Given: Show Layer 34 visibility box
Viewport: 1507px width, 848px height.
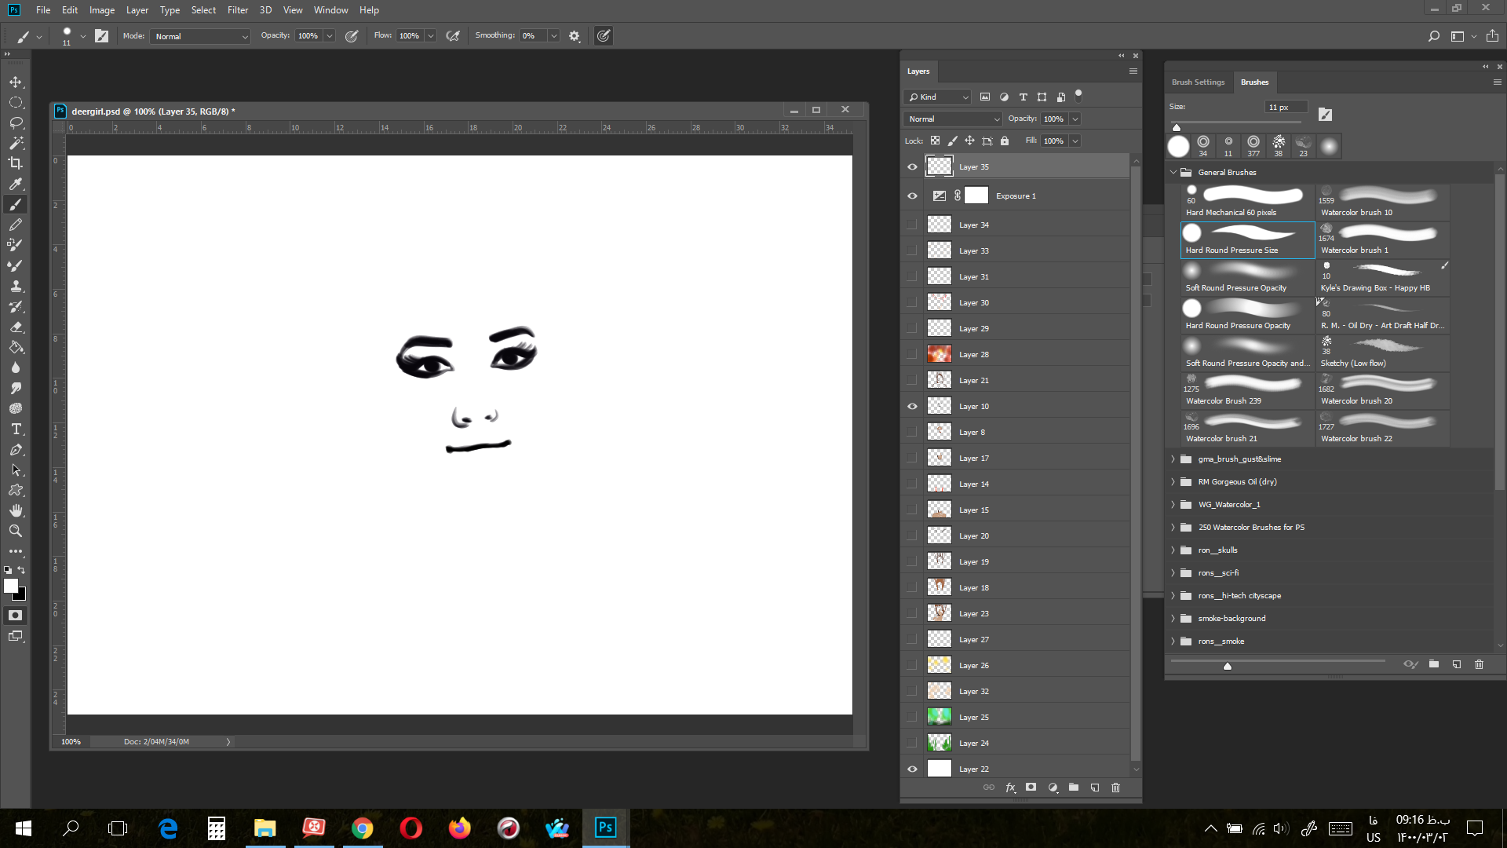Looking at the screenshot, I should [912, 225].
